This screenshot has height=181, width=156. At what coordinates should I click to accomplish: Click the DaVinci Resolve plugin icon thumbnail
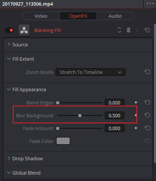tap(24, 30)
